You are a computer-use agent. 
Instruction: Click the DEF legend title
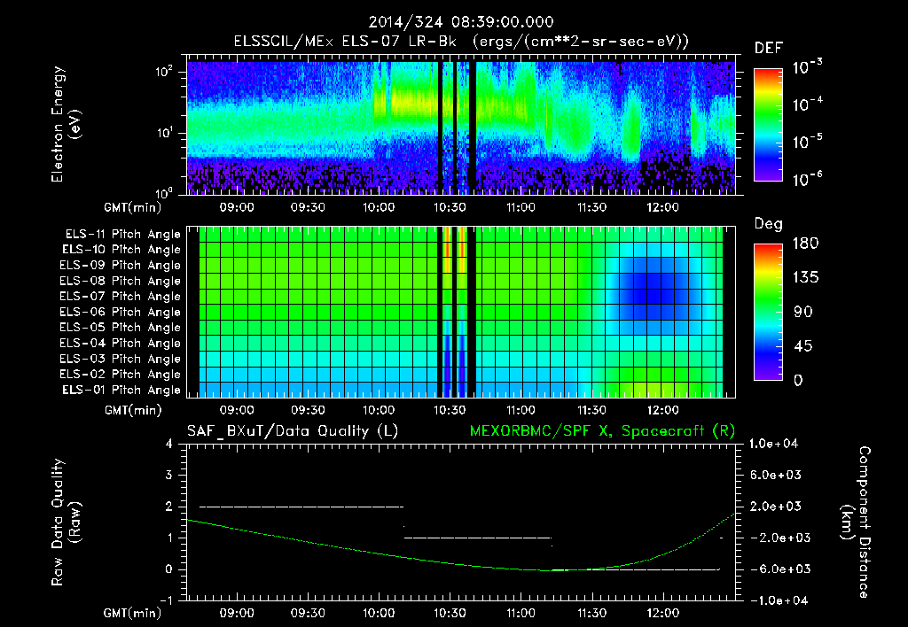769,49
